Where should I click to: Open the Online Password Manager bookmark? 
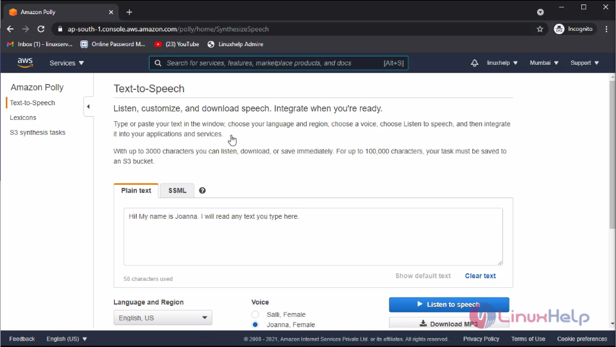click(113, 44)
